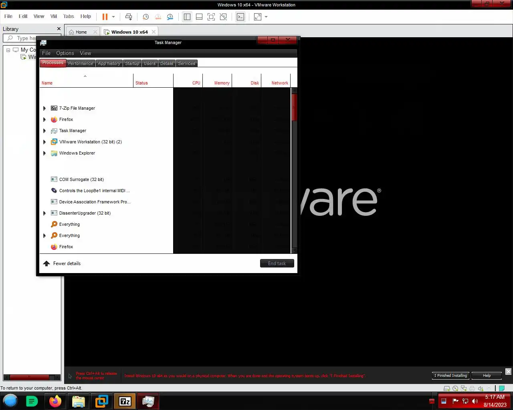
Task: Click the printer device status icon
Action: (472, 388)
